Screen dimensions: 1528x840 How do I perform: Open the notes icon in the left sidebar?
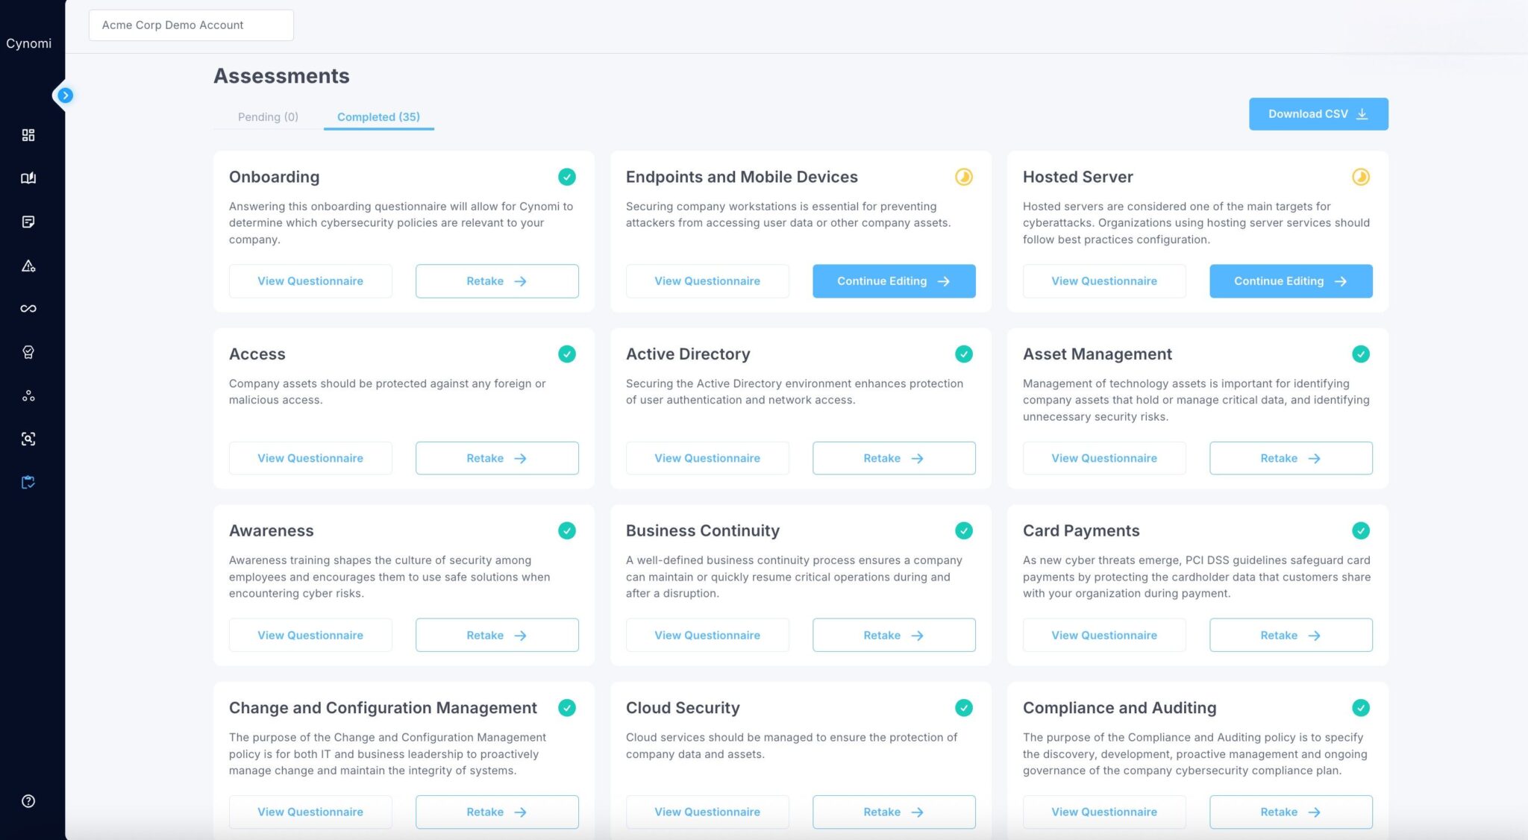tap(28, 222)
